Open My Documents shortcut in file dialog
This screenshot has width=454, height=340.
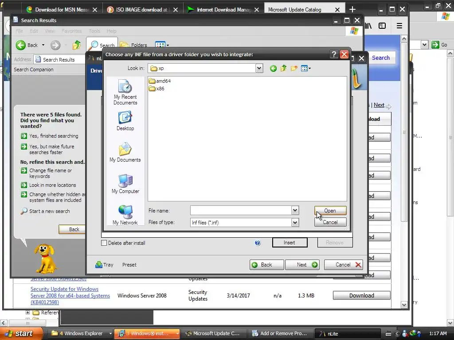pos(125,152)
